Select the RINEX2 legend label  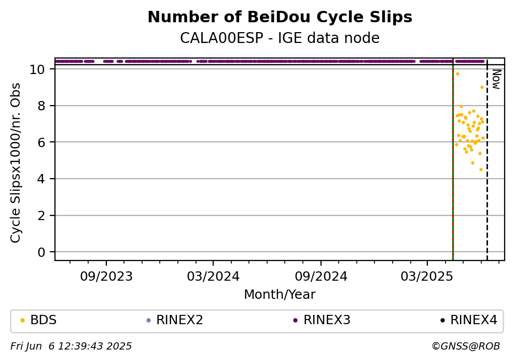pos(179,320)
